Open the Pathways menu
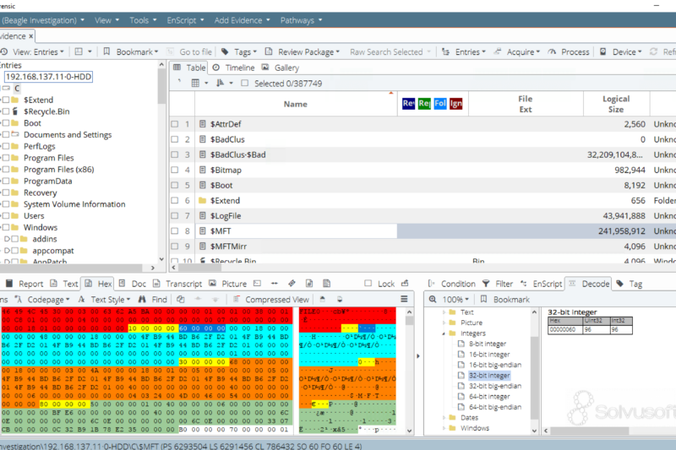 [301, 20]
